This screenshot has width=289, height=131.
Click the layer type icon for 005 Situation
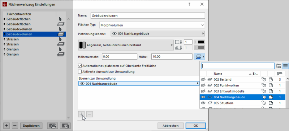tap(210, 103)
